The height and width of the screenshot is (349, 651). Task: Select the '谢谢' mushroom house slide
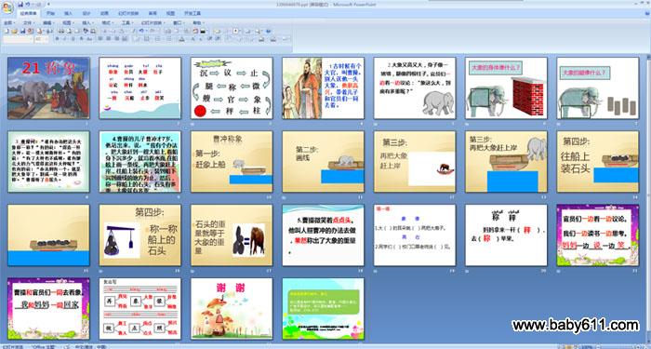(x=232, y=309)
